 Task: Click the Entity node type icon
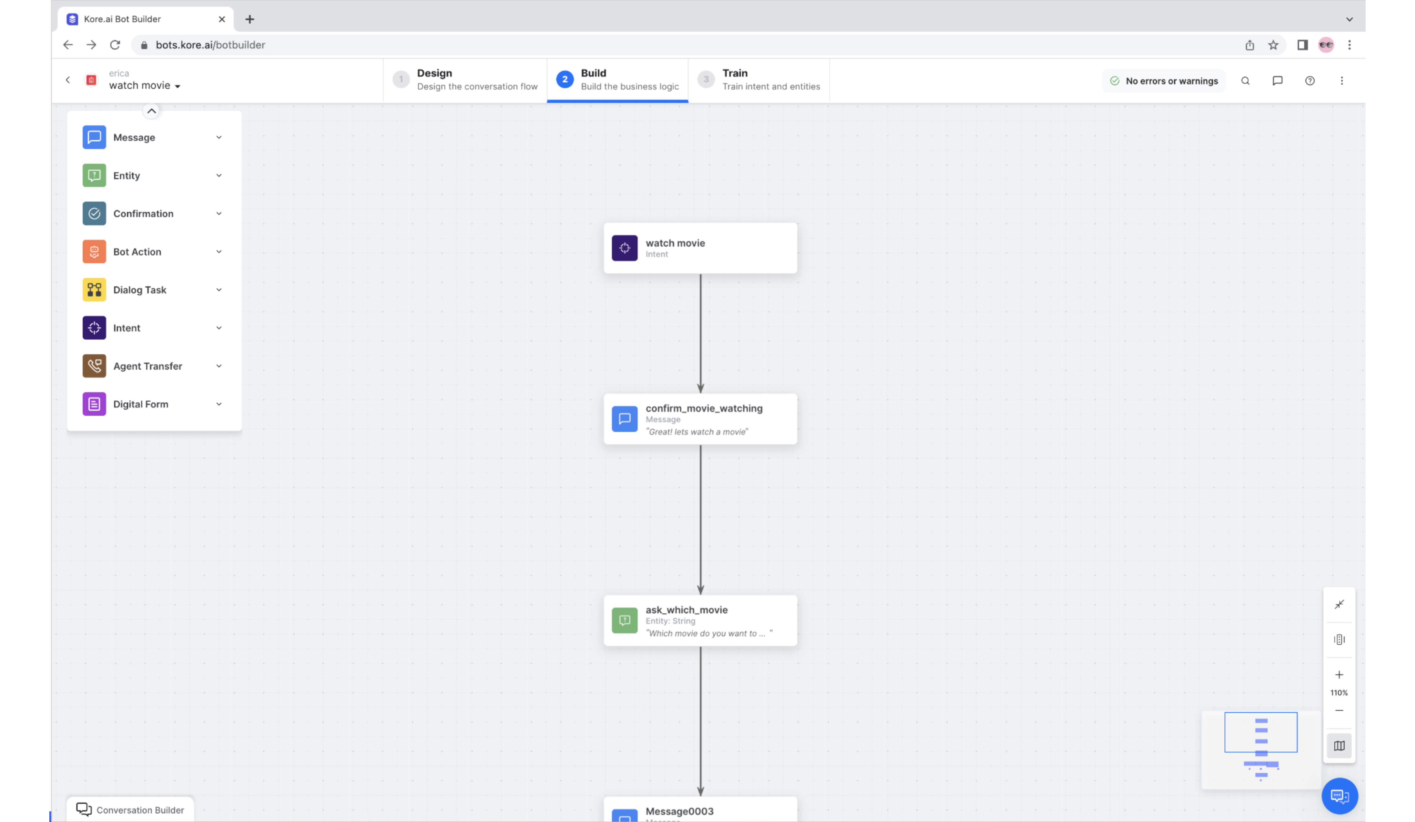tap(94, 175)
